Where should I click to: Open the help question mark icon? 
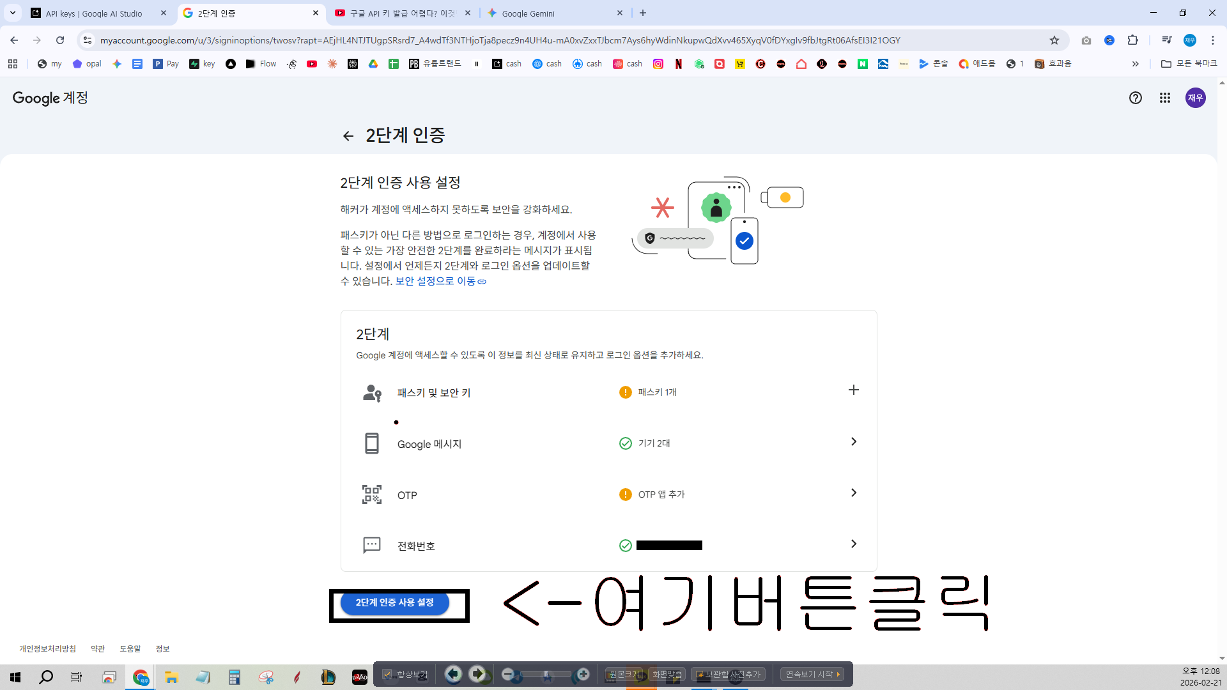click(x=1136, y=98)
